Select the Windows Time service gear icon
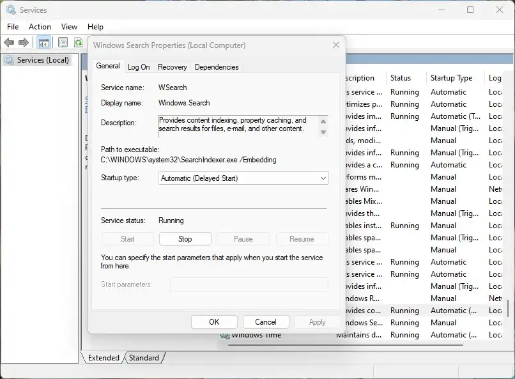 pos(225,335)
